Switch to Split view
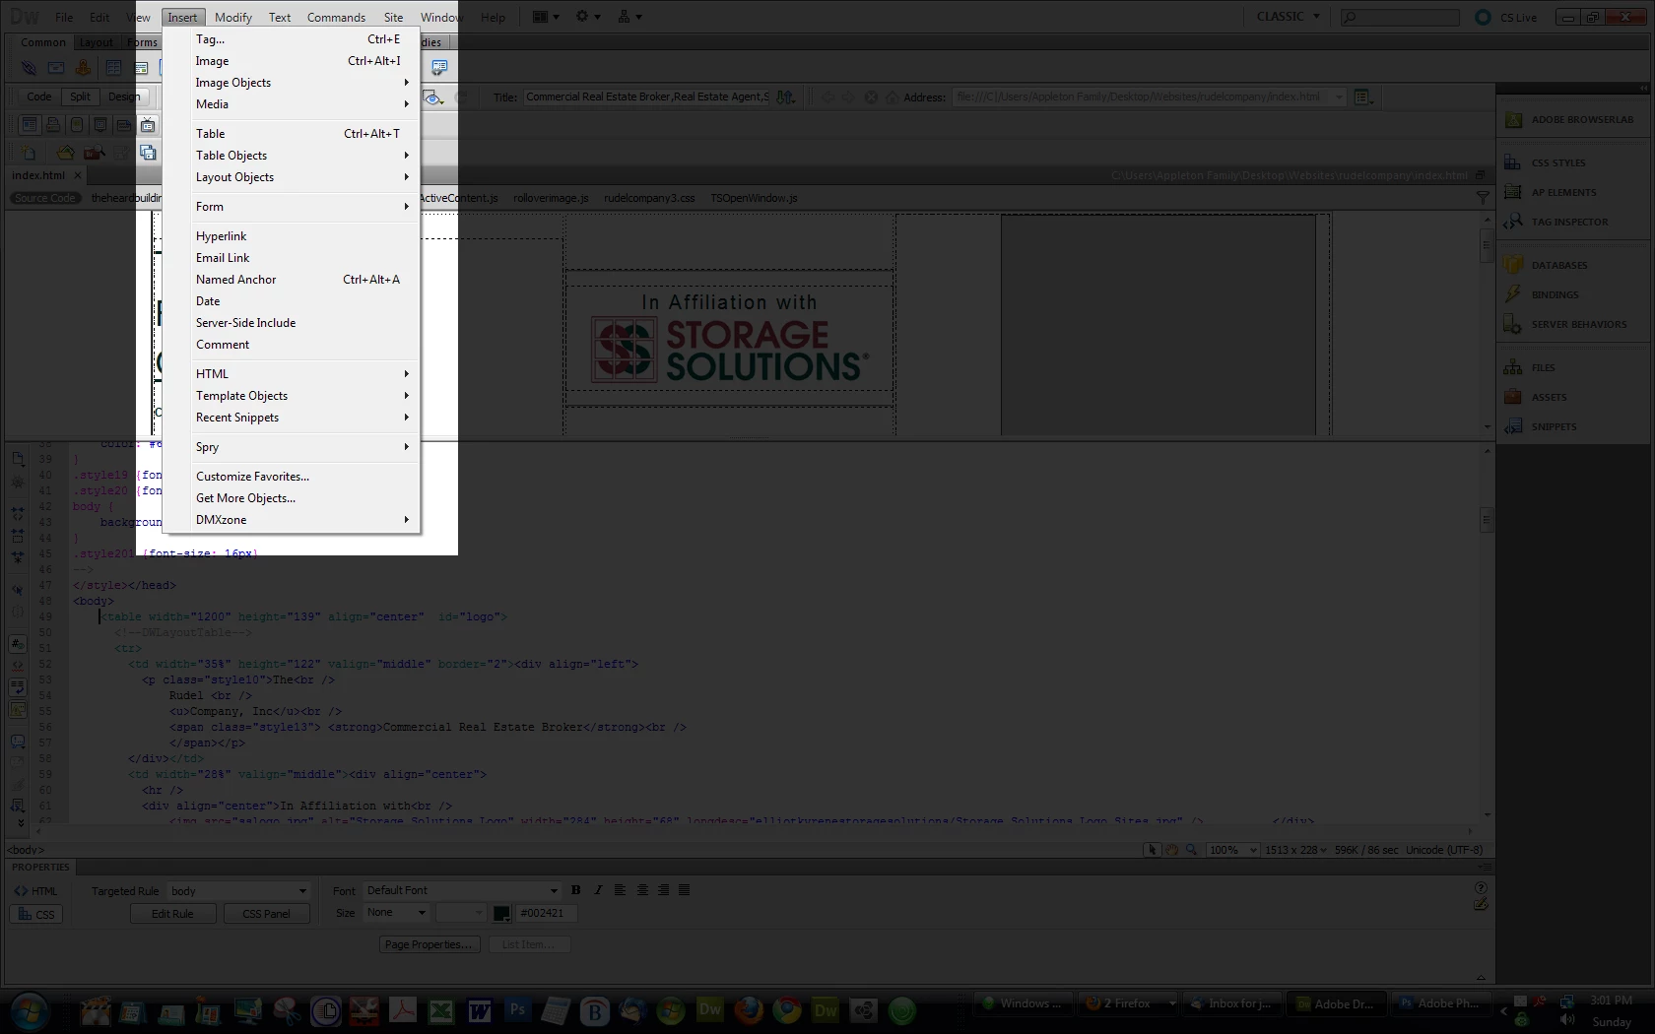 80,97
